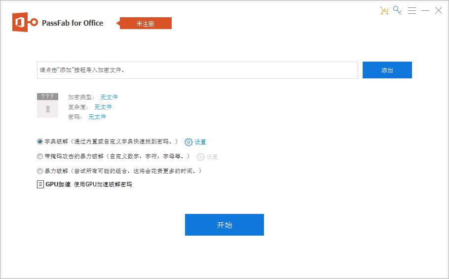Enable the GPU加速 checkbox
The height and width of the screenshot is (279, 449).
click(40, 184)
